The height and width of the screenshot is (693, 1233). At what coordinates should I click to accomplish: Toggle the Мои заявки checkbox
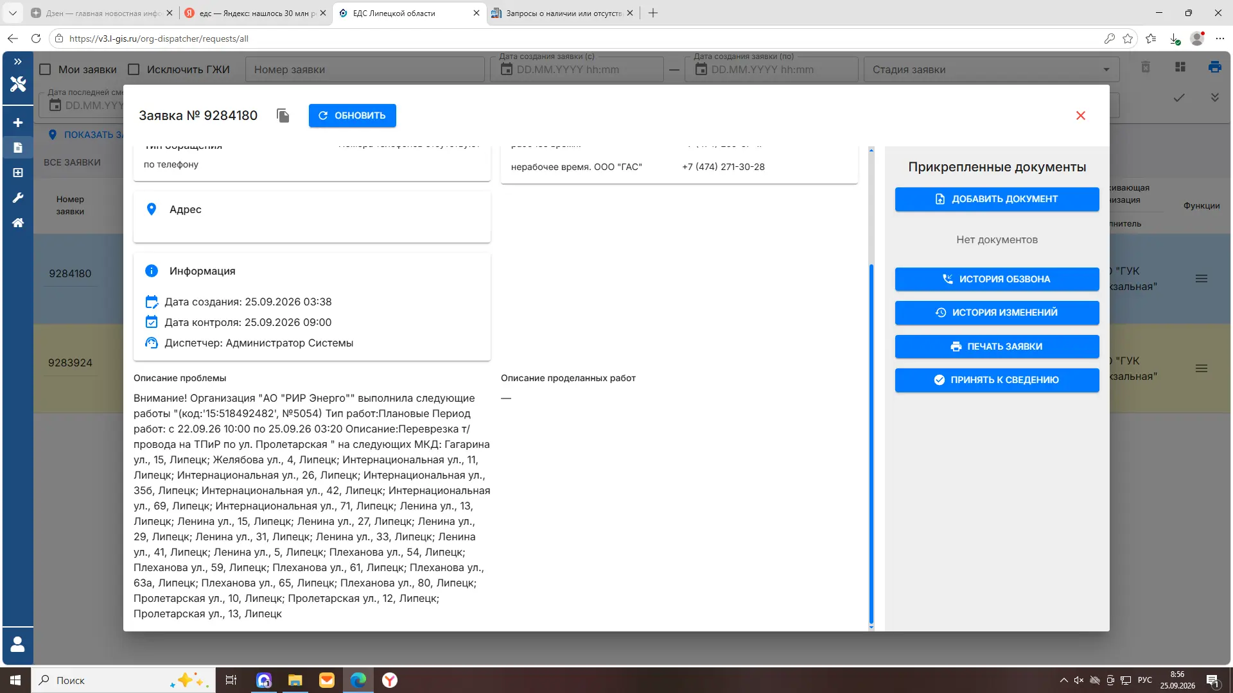coord(45,69)
